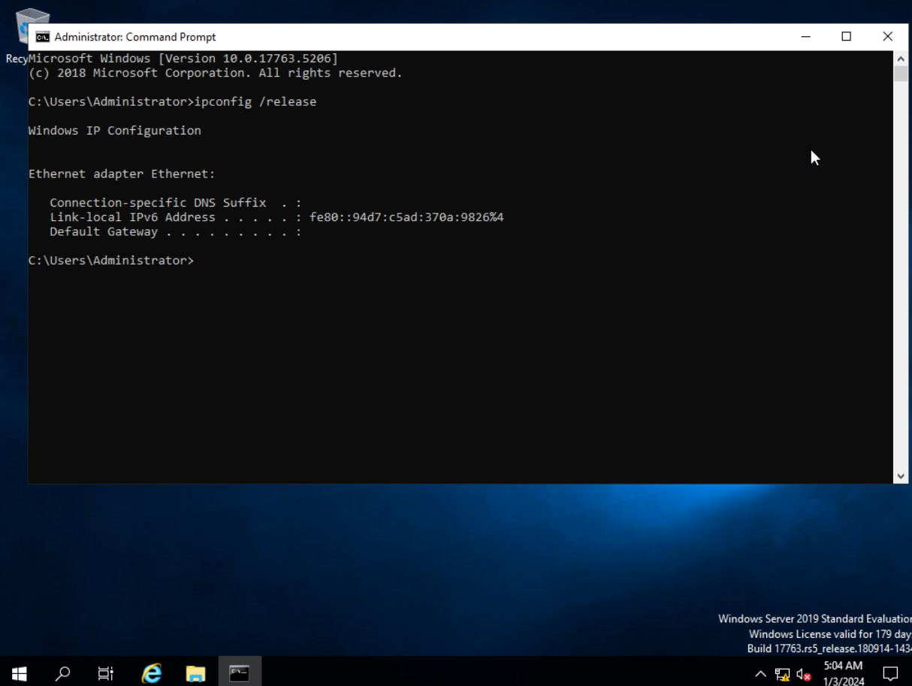Close the Administrator Command Prompt window
The image size is (912, 686).
(887, 37)
